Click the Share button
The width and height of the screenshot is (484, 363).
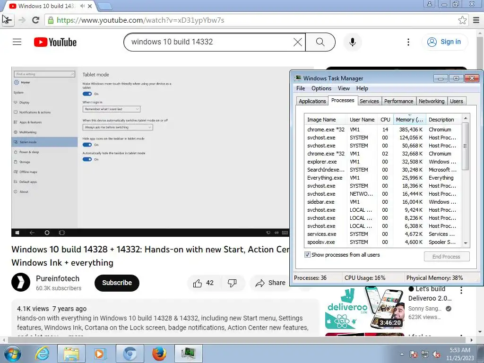270,283
